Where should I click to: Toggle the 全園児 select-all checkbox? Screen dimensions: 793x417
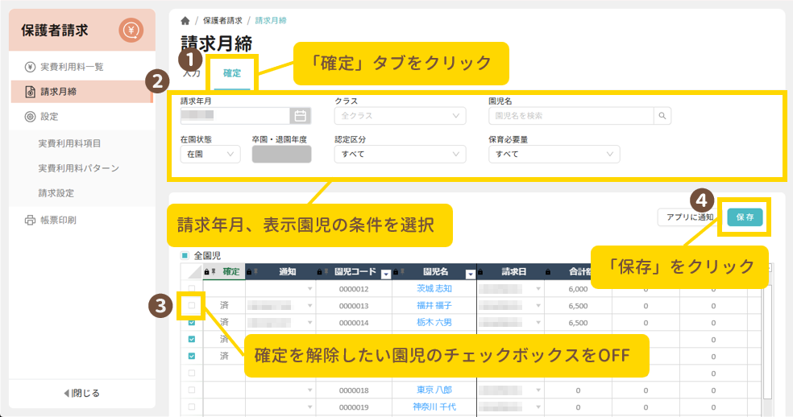185,255
